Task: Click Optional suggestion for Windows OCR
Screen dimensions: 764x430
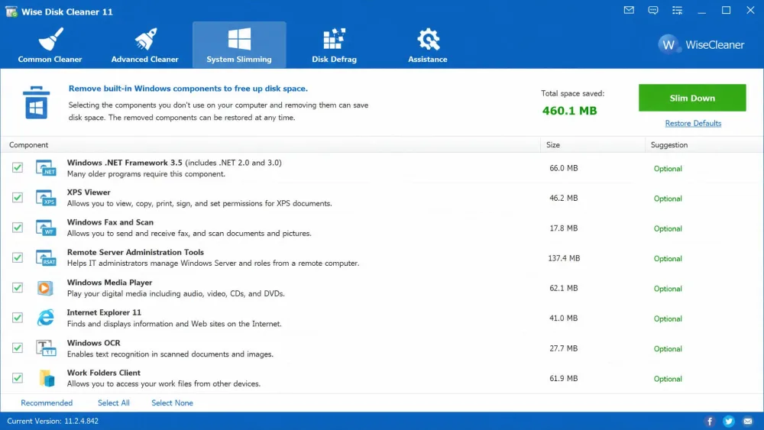Action: pos(668,349)
